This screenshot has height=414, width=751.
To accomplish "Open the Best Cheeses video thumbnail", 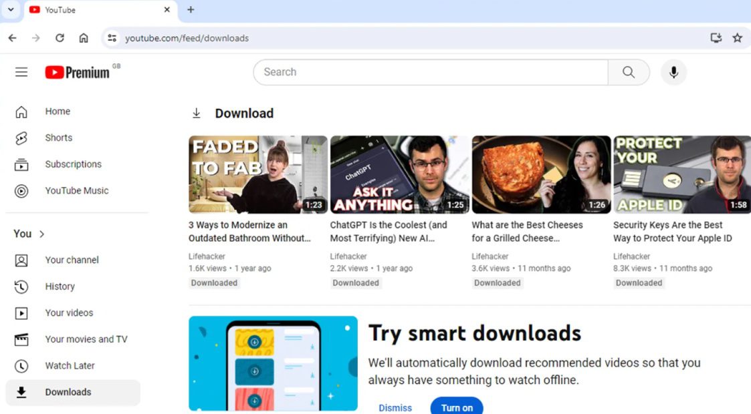I will coord(541,174).
